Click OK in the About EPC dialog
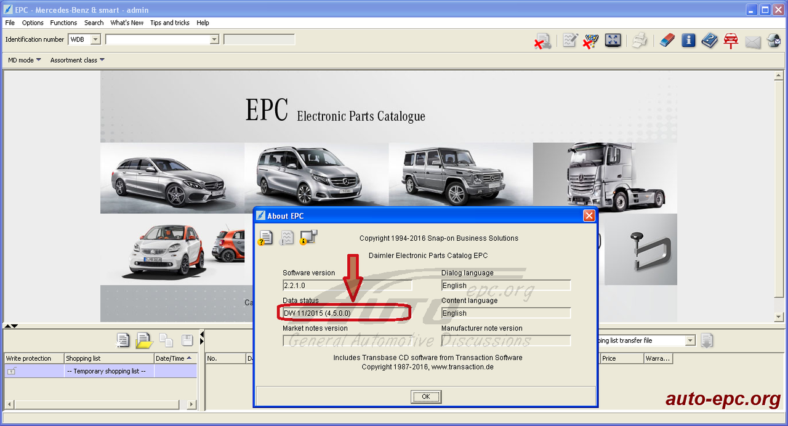Viewport: 788px width, 426px height. pos(426,396)
